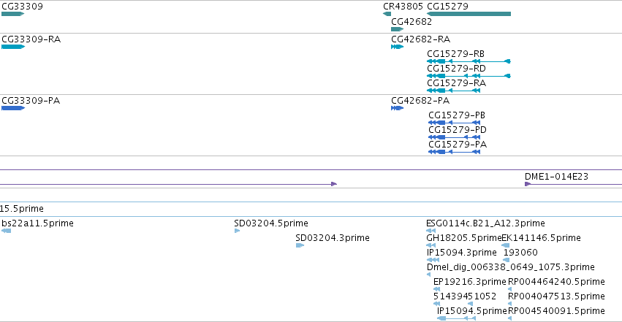Select the CG42682 gene feature
This screenshot has height=322, width=622.
397,29
